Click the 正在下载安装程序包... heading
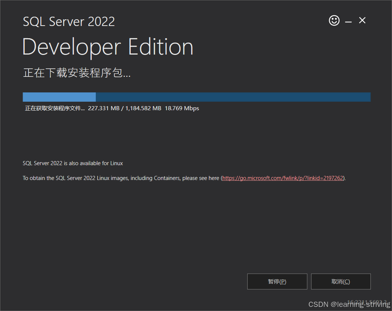 [x=77, y=73]
